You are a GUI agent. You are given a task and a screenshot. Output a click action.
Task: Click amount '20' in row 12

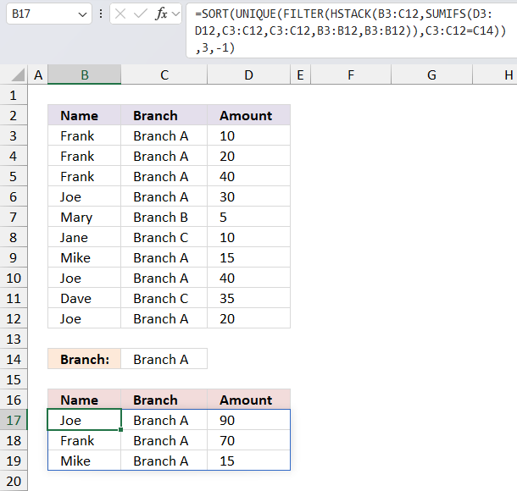tap(249, 319)
